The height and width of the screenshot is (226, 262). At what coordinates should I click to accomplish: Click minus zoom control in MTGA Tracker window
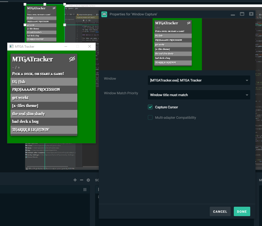click(13, 67)
